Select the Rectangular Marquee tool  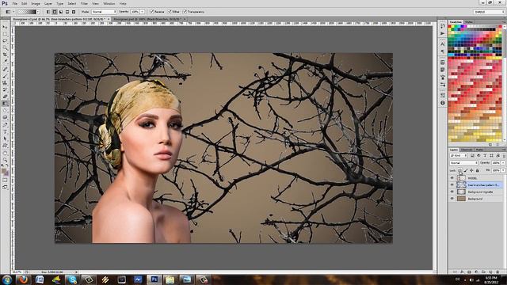pyautogui.click(x=5, y=34)
